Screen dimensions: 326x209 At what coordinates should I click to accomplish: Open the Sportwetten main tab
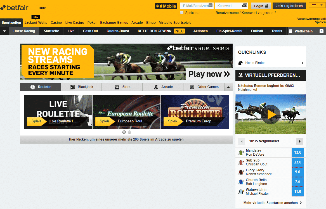point(11,23)
